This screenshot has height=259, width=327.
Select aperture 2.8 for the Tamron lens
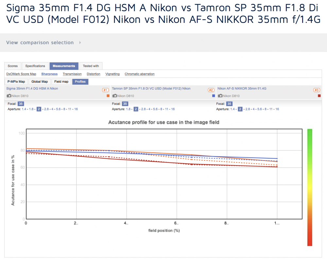pyautogui.click(x=144, y=109)
